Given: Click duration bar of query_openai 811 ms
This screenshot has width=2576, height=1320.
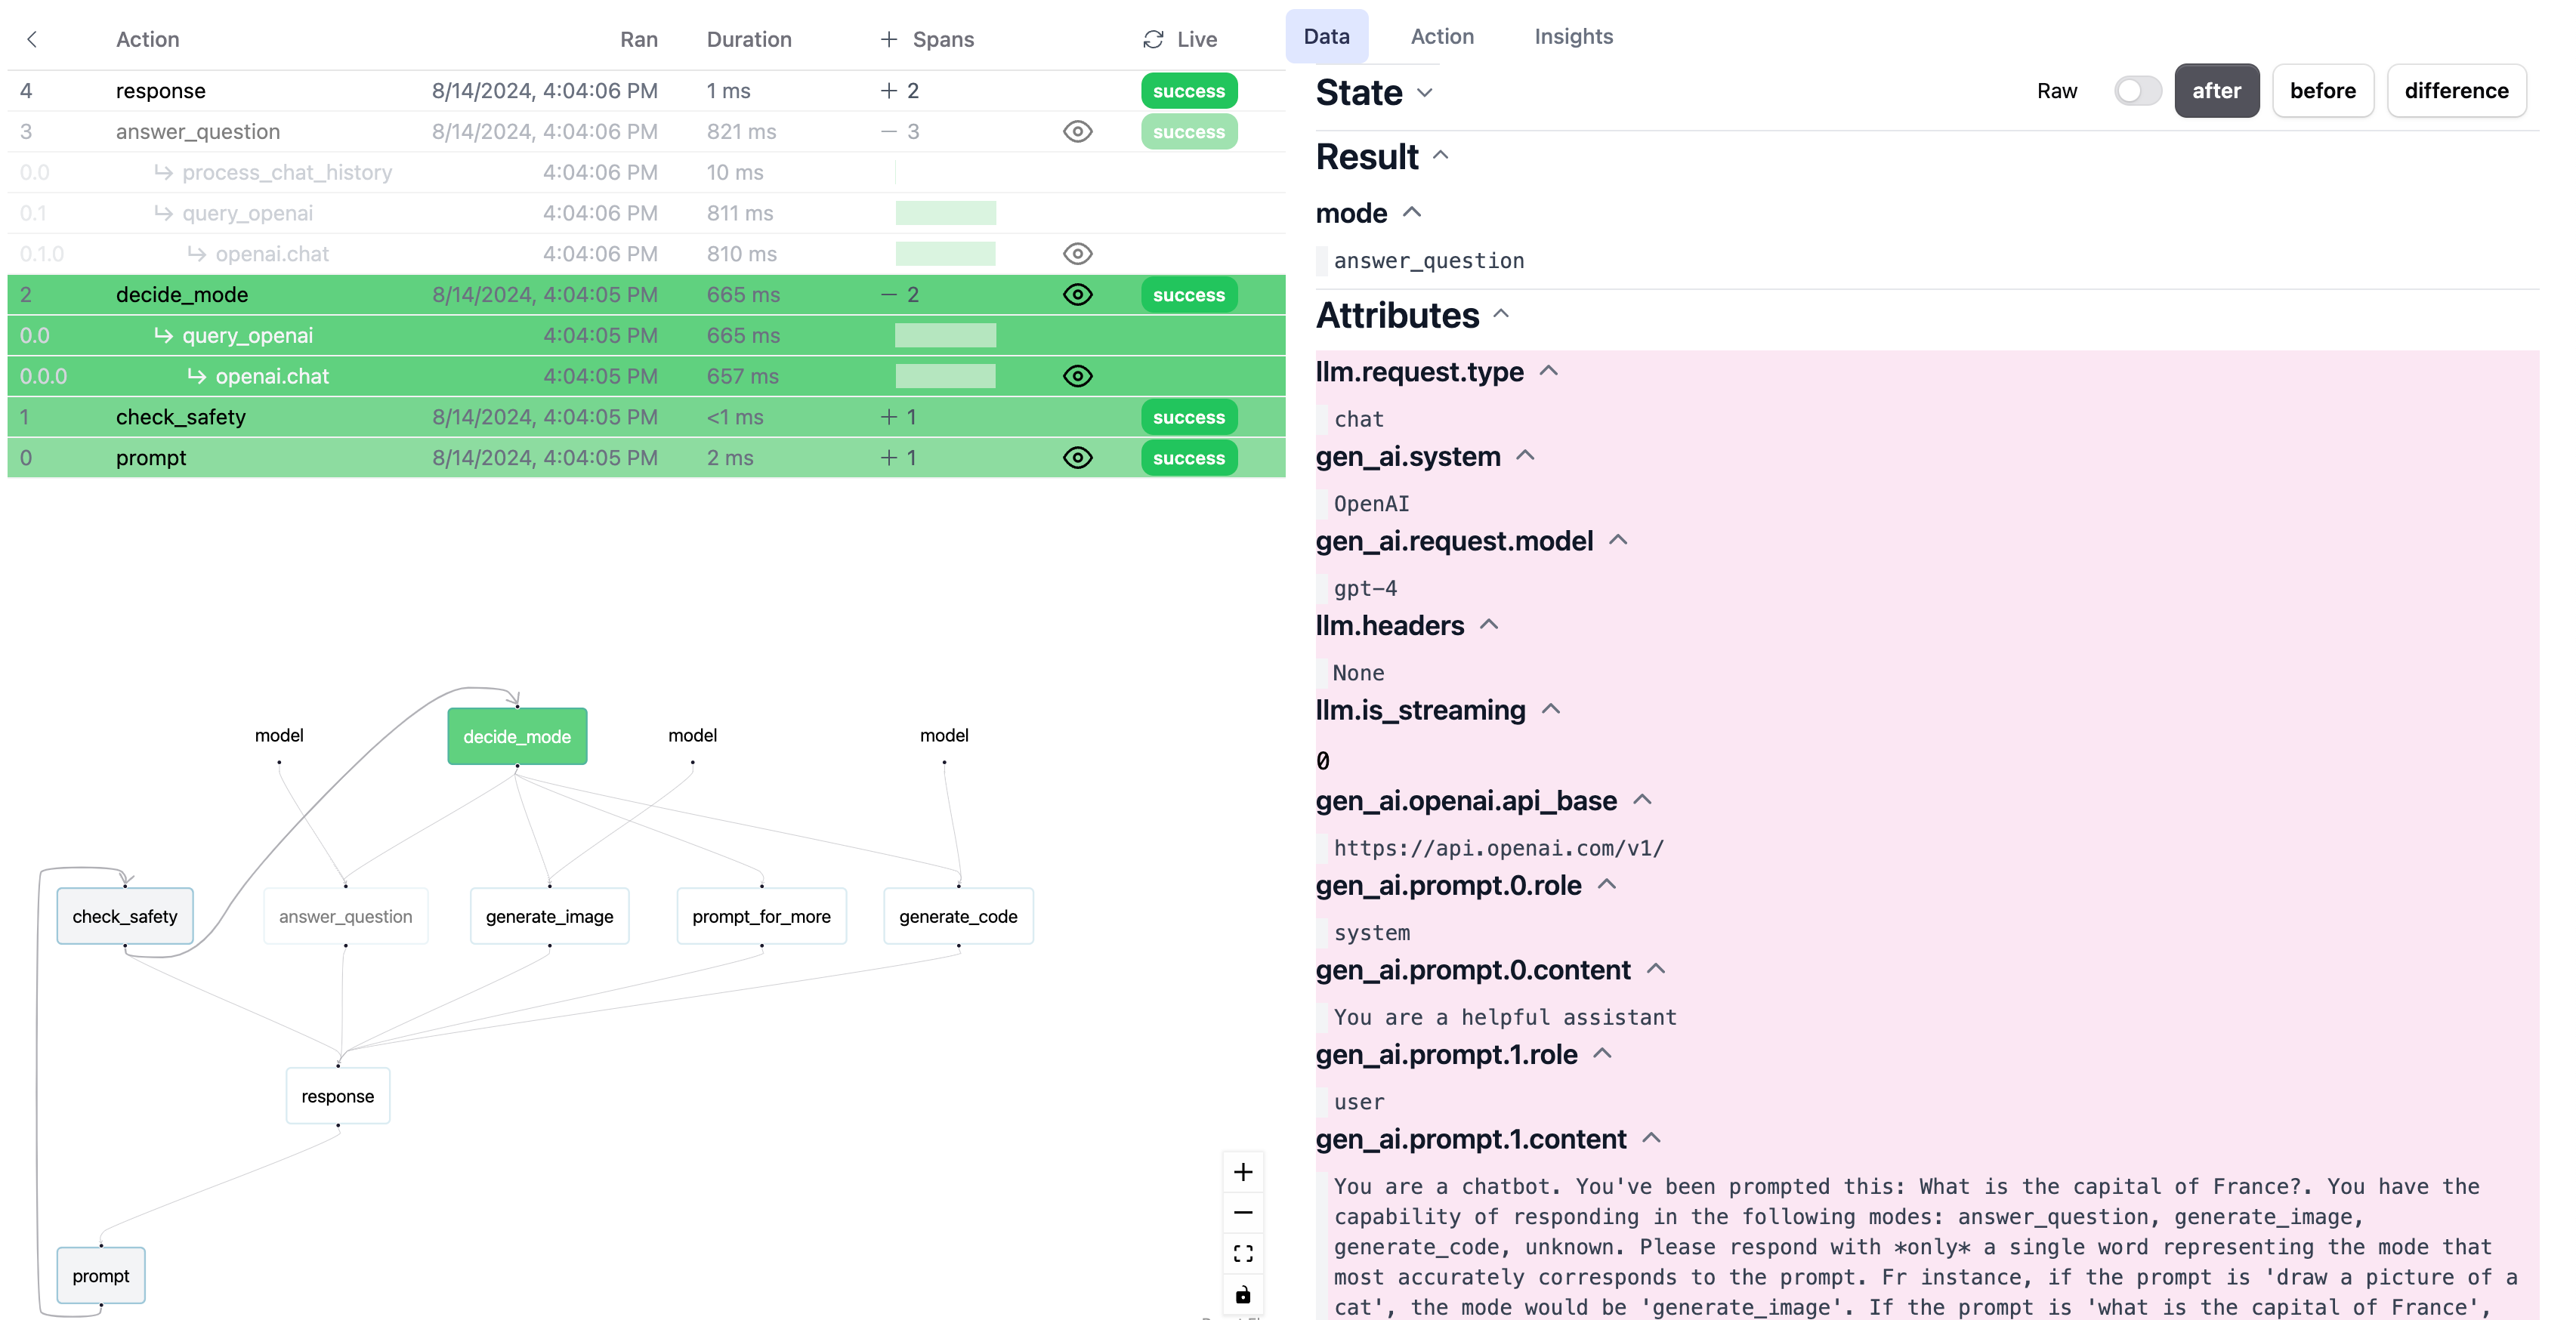Looking at the screenshot, I should click(x=945, y=213).
